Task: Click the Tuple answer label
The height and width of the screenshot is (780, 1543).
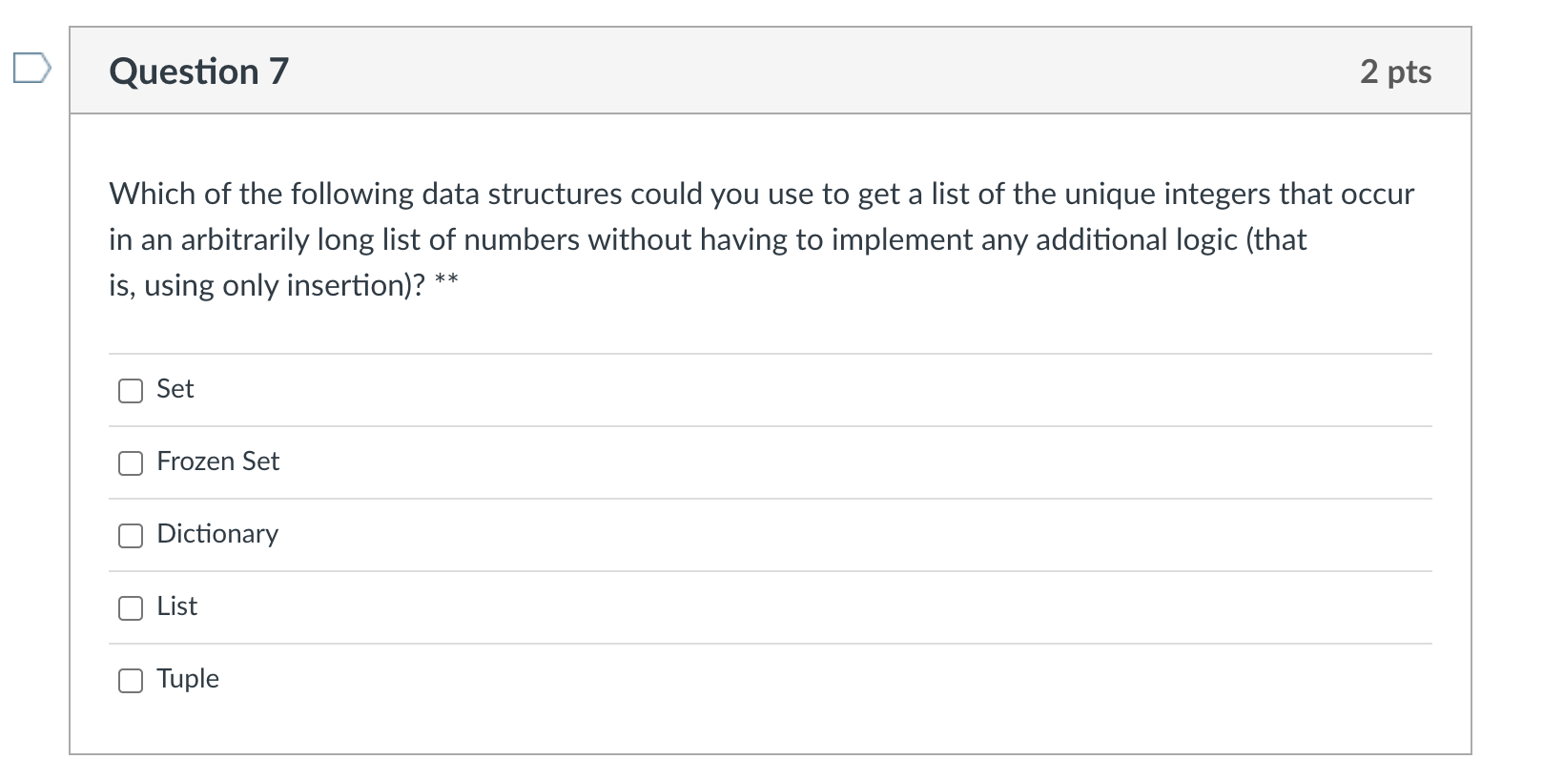Action: click(187, 679)
